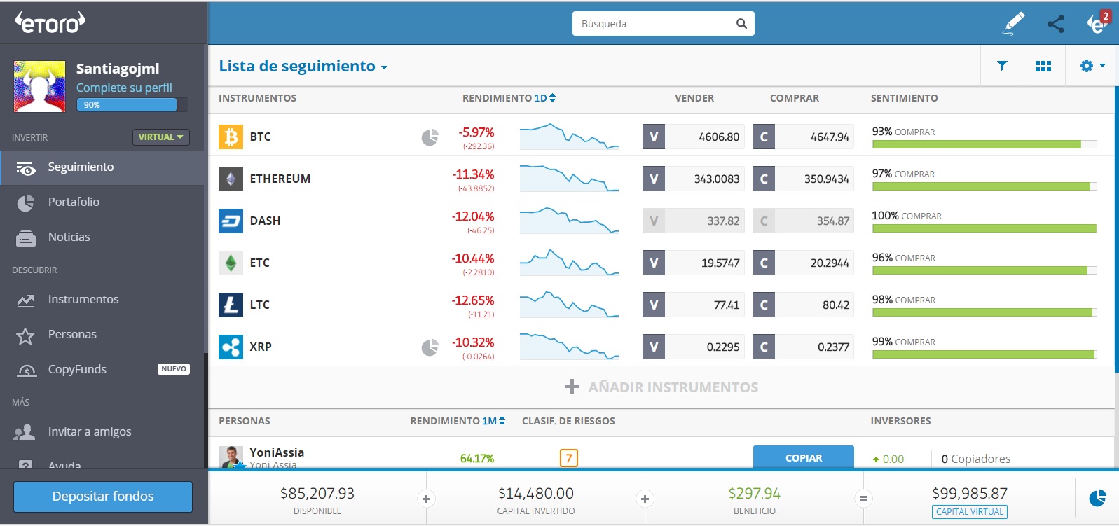Click COPIAR button for YoniAssia
The image size is (1119, 526).
coord(804,457)
